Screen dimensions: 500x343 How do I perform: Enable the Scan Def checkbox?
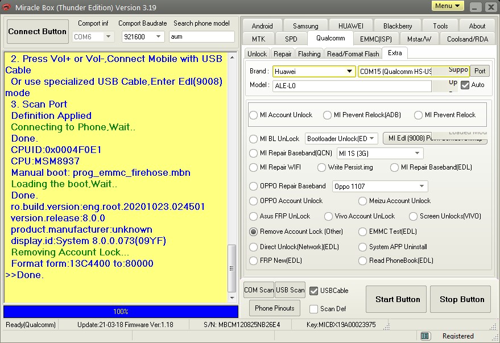click(x=314, y=309)
